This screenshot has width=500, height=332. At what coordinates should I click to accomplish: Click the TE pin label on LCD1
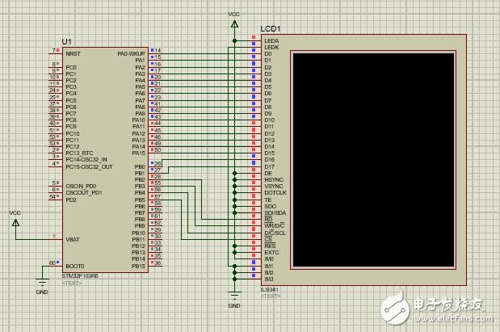[268, 200]
